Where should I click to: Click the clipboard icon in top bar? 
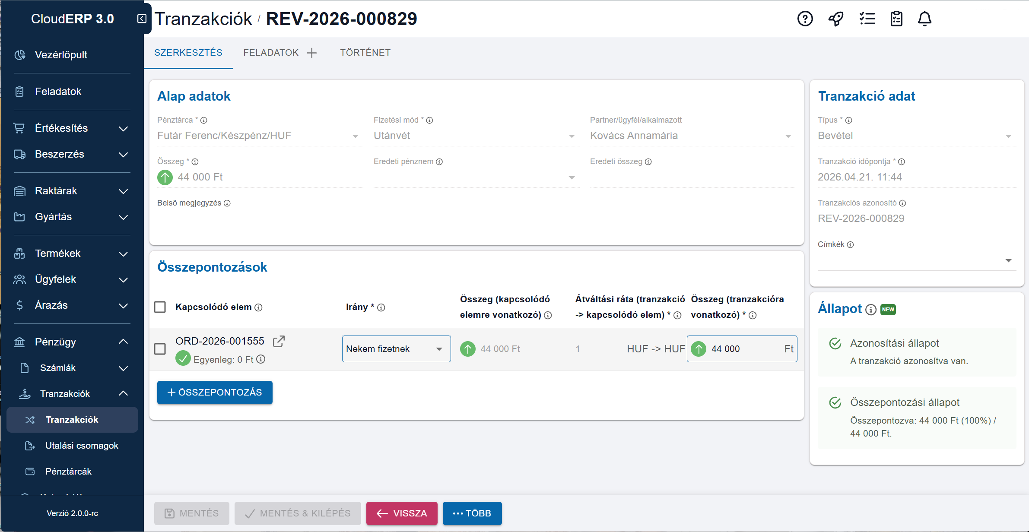click(x=896, y=19)
